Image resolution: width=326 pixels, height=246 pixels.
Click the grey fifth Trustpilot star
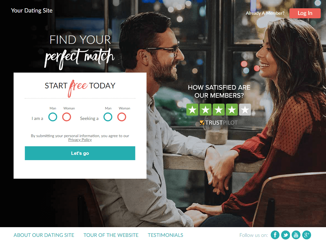tap(245, 110)
